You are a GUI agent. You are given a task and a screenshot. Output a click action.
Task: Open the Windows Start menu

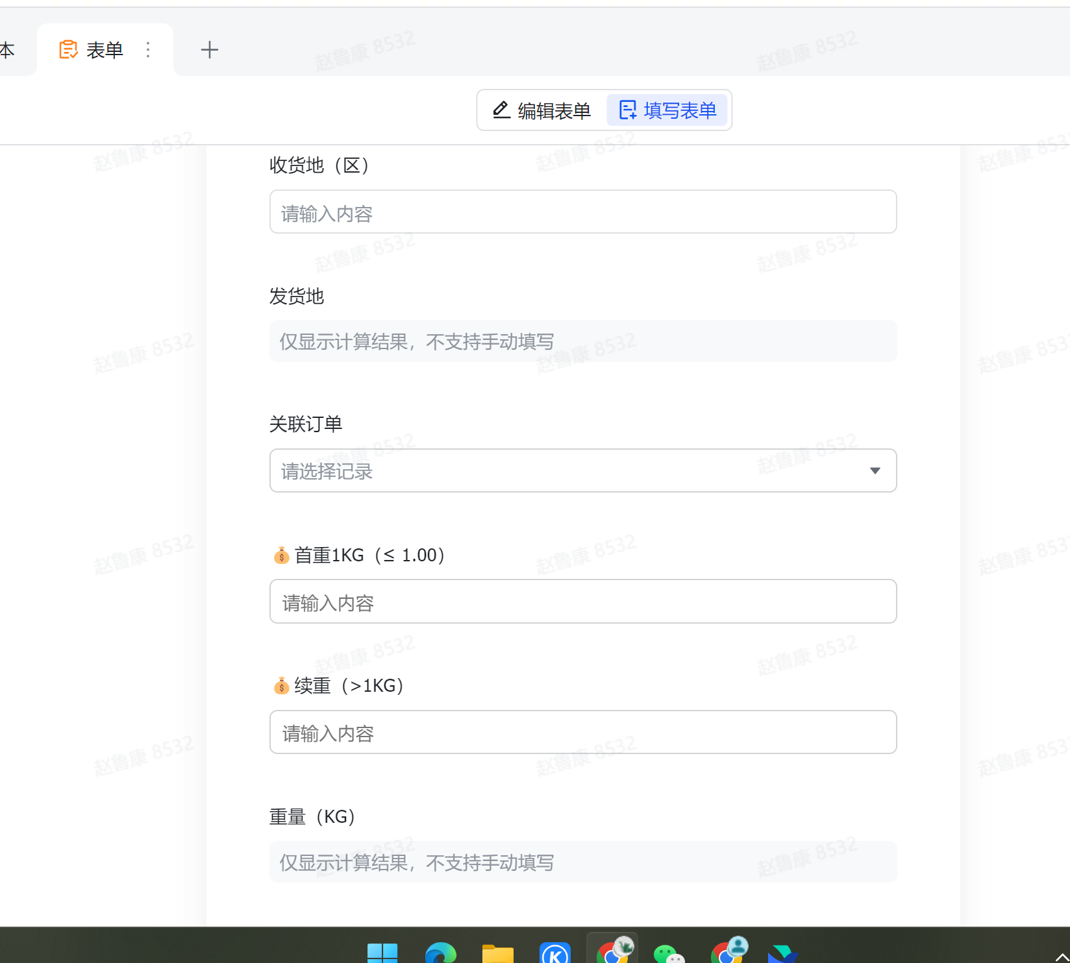coord(382,953)
